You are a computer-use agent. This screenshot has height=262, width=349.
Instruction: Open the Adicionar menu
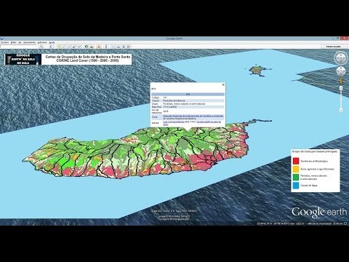click(x=42, y=42)
